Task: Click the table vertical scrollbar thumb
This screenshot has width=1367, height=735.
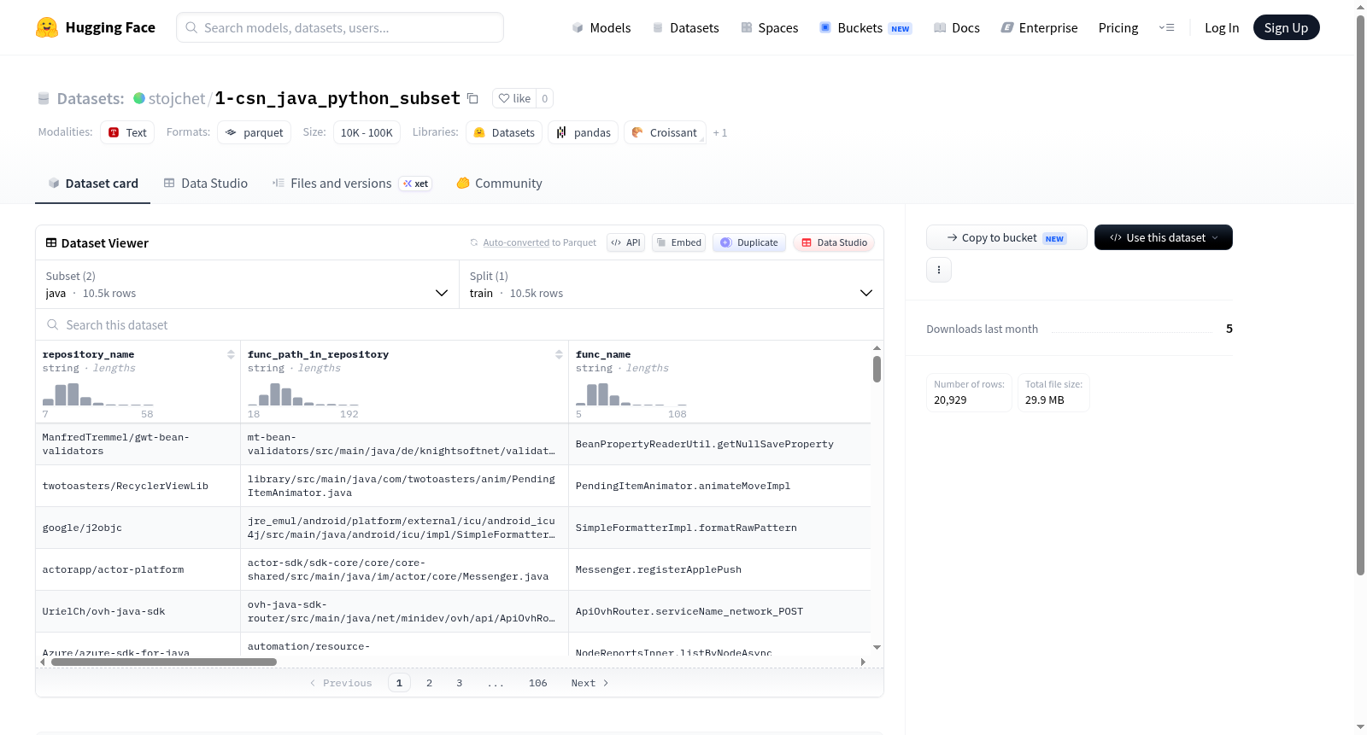Action: (877, 369)
